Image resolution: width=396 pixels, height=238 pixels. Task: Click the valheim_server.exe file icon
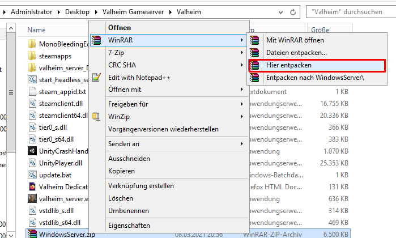click(x=32, y=198)
